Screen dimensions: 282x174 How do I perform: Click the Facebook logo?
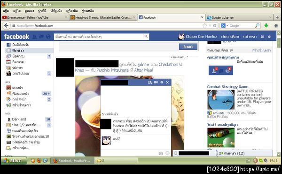tap(16, 37)
